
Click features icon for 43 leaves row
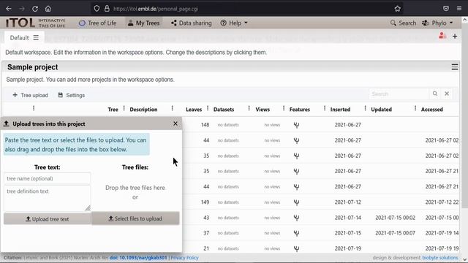[296, 218]
